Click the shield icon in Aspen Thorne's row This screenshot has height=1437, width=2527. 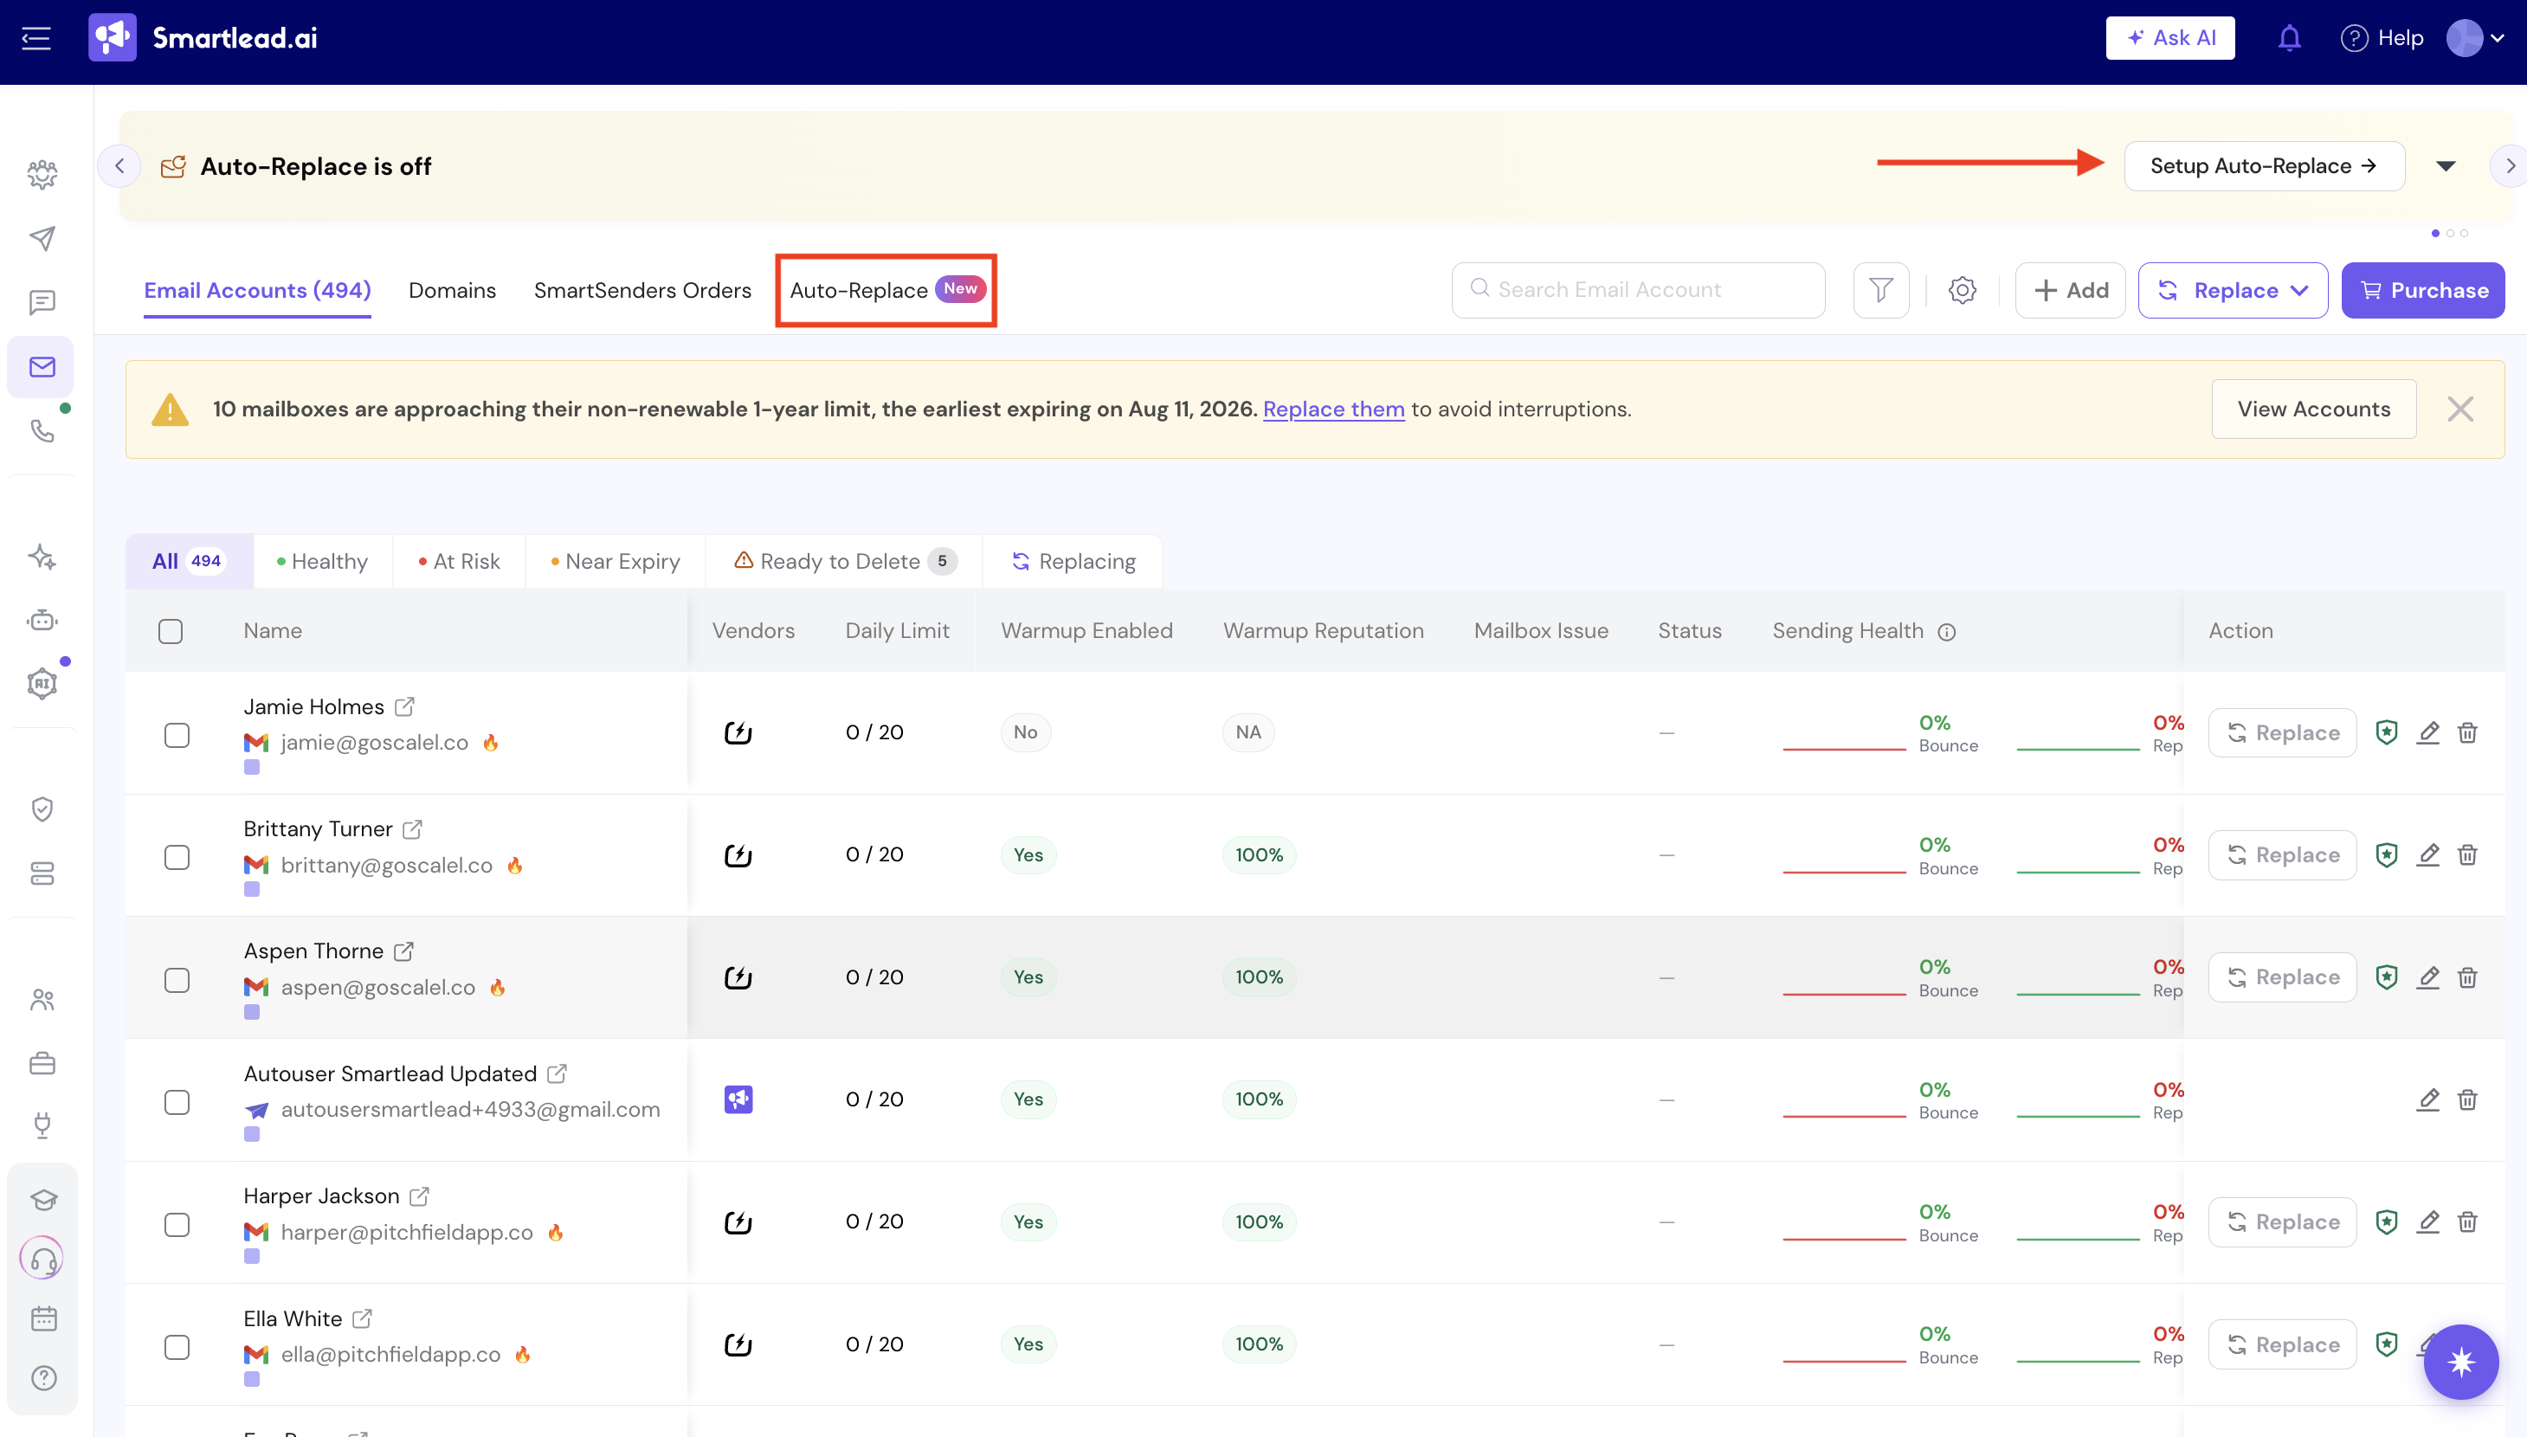coord(2387,977)
